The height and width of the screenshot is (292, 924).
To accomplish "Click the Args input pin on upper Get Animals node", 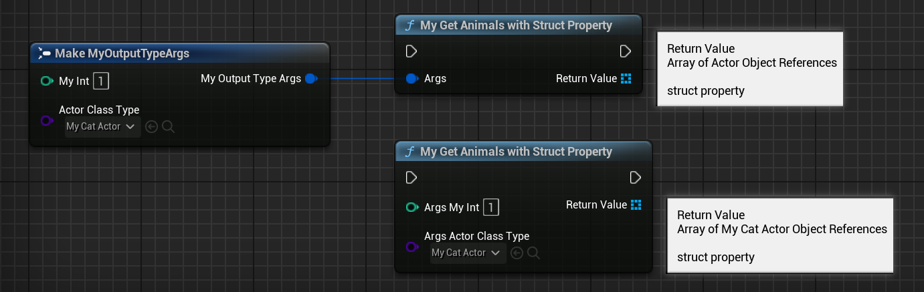I will 413,79.
